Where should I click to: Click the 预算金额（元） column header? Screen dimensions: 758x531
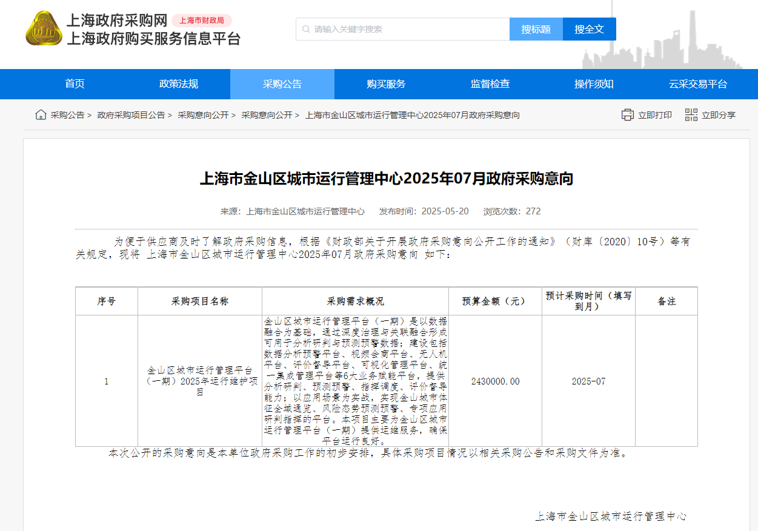point(496,301)
